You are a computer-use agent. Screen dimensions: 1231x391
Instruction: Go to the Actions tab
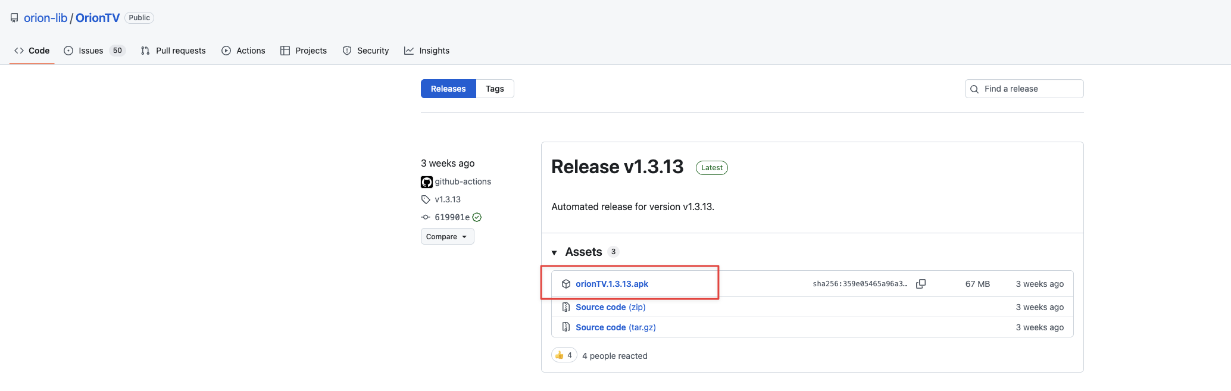tap(243, 51)
